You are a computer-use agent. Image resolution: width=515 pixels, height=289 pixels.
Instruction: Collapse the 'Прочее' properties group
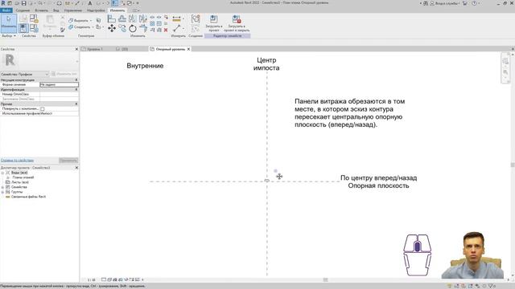tap(76, 104)
